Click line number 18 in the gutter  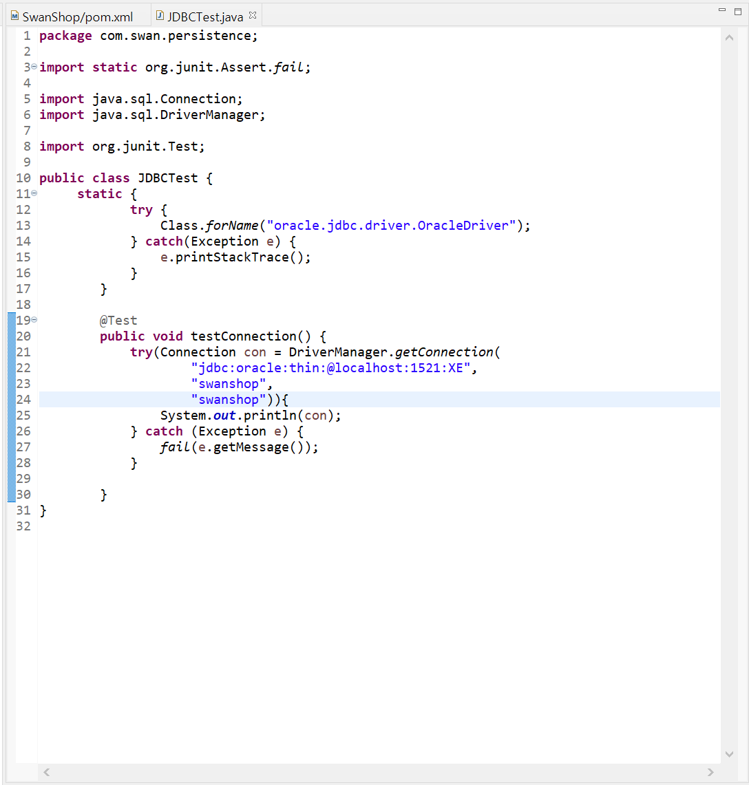[23, 305]
